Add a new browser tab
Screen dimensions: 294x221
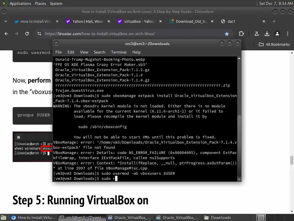(x=274, y=21)
